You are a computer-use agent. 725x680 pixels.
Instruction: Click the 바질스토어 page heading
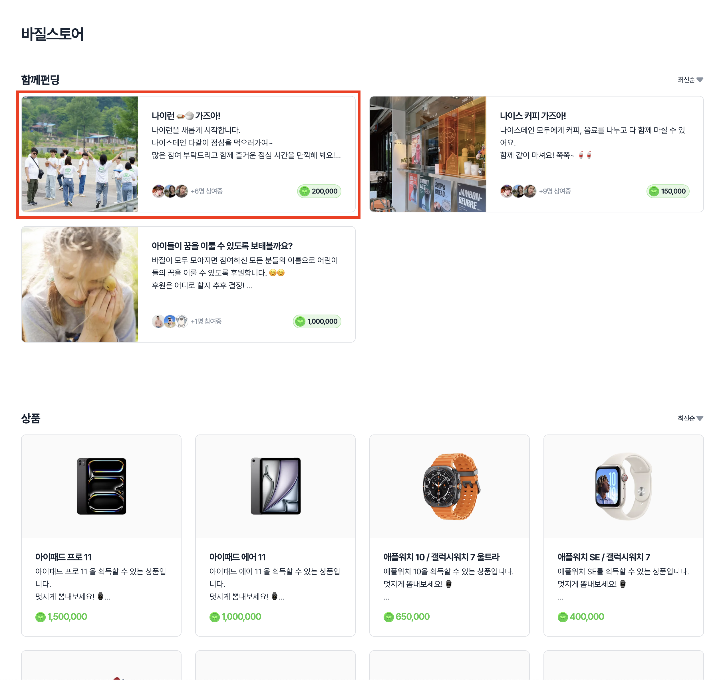(x=53, y=34)
